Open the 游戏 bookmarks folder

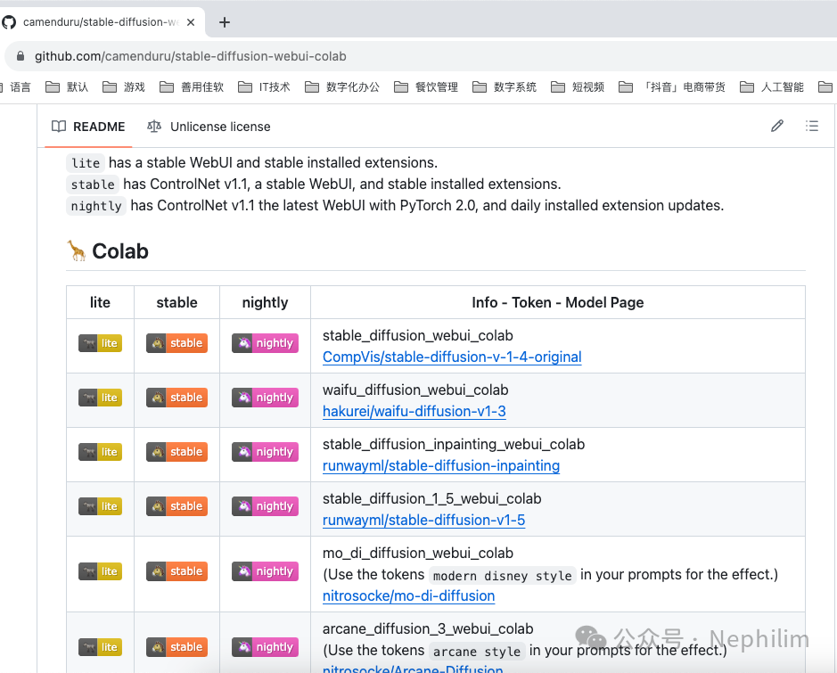pos(124,87)
